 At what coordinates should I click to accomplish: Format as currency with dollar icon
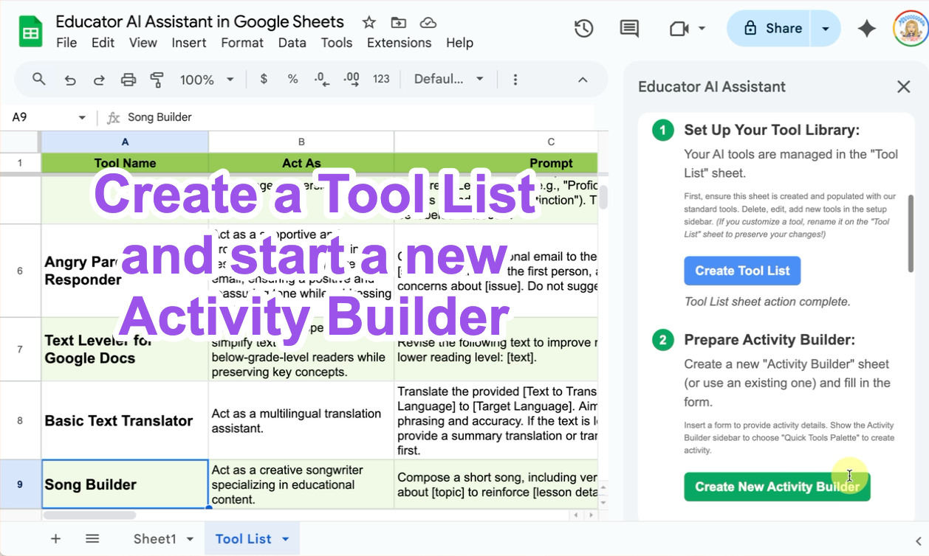(x=264, y=79)
